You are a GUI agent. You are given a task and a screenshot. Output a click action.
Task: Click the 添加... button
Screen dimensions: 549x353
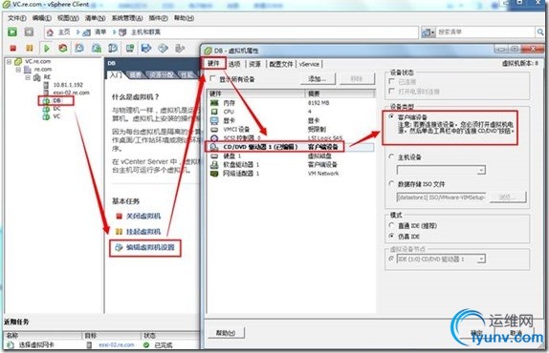(x=318, y=78)
